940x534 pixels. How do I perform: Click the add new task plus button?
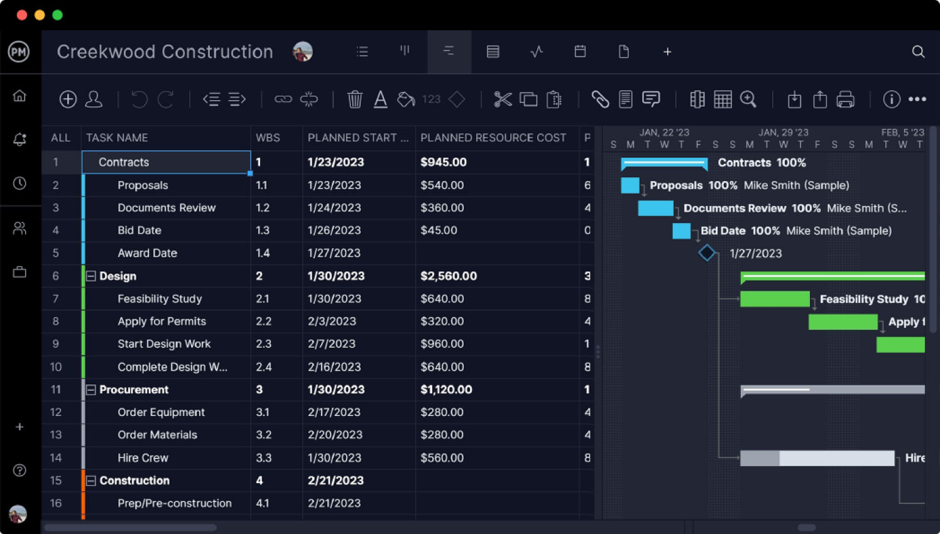68,99
